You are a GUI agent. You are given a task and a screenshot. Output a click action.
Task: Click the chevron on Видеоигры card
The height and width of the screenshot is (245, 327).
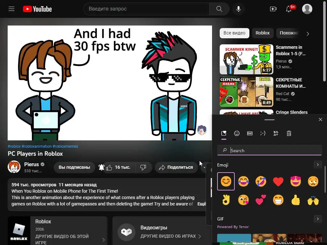pyautogui.click(x=200, y=236)
